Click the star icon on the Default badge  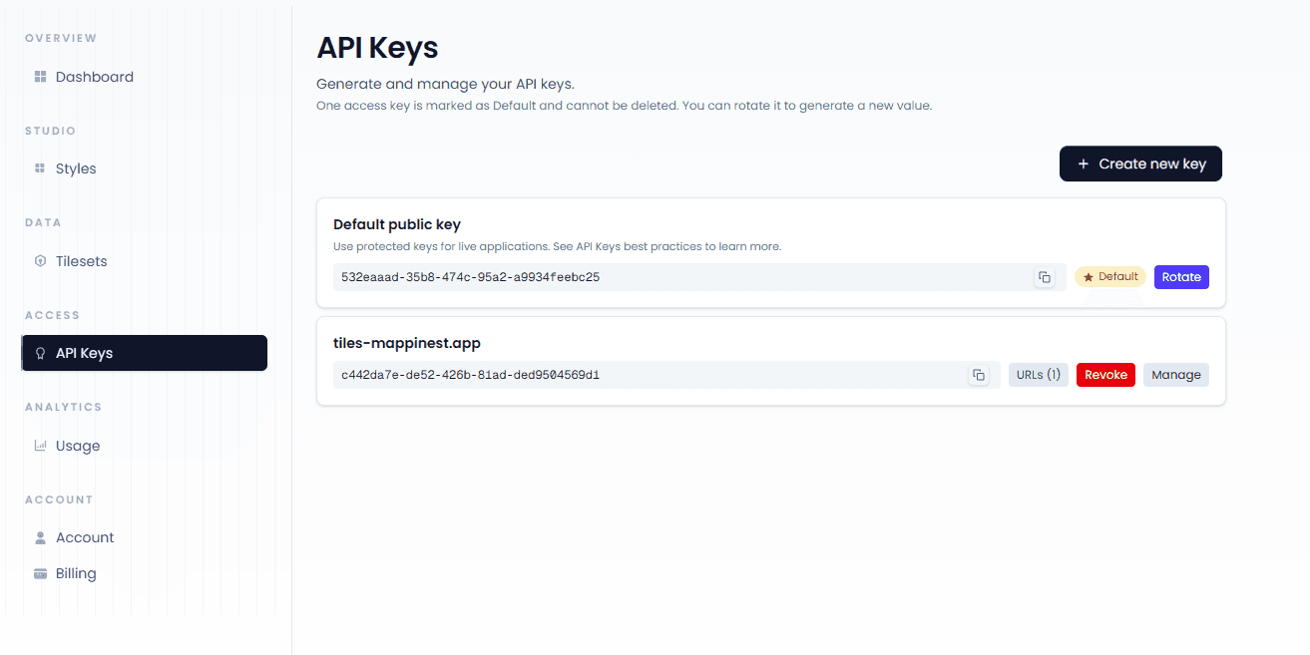click(1089, 276)
